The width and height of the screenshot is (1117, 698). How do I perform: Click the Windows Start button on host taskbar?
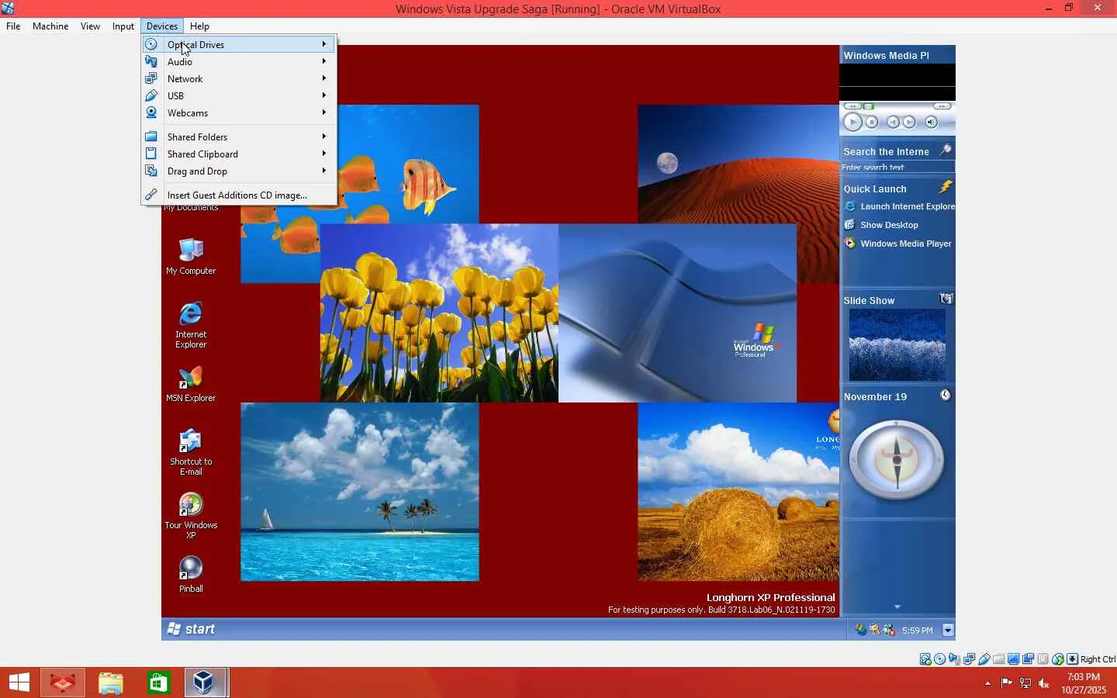click(x=19, y=682)
